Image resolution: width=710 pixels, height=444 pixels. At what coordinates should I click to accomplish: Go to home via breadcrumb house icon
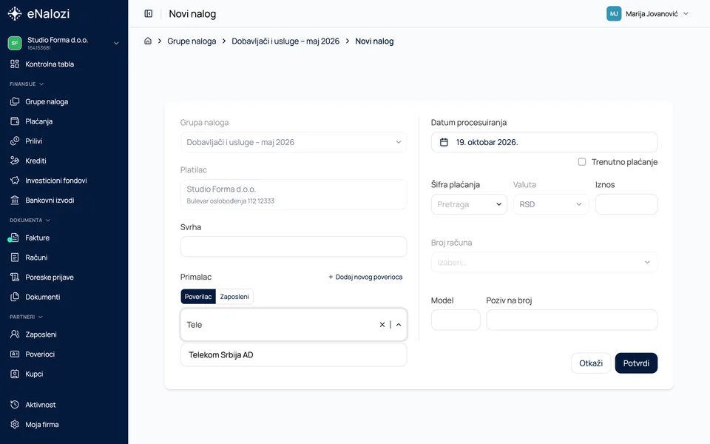click(x=148, y=41)
